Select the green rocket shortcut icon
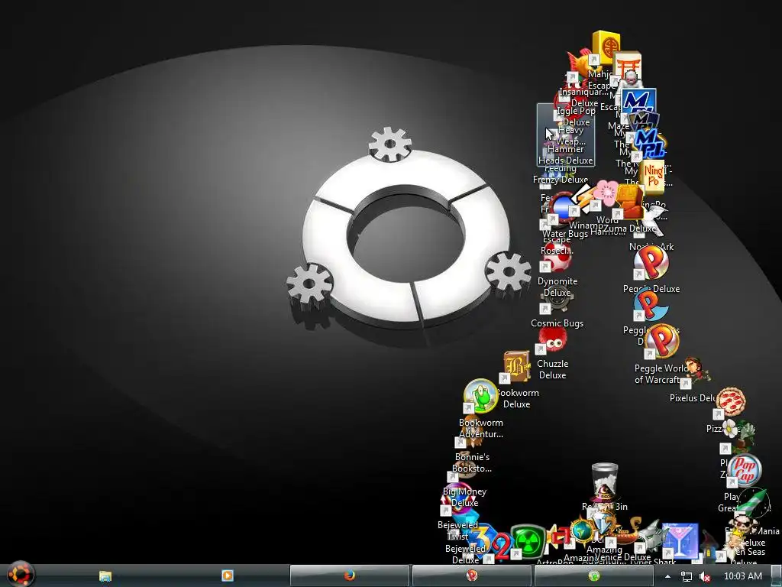Screen dimensions: 782x587 click(753, 503)
